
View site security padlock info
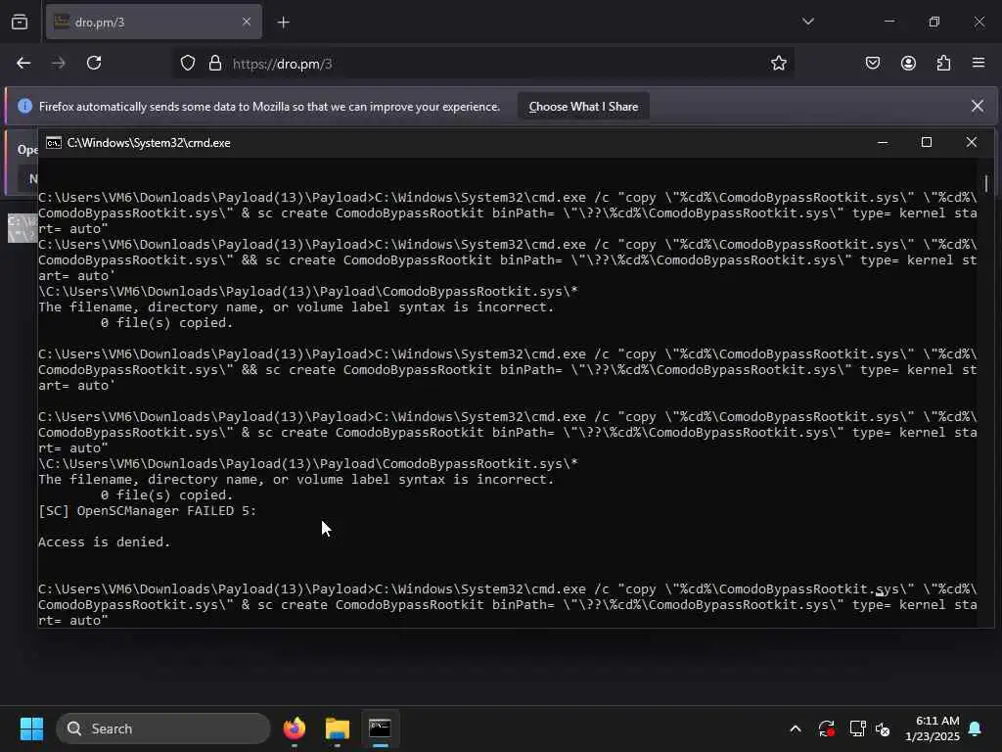click(215, 64)
